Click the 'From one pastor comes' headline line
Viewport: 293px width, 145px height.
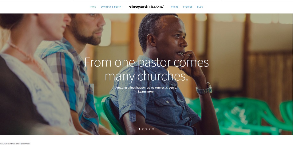pyautogui.click(x=146, y=63)
